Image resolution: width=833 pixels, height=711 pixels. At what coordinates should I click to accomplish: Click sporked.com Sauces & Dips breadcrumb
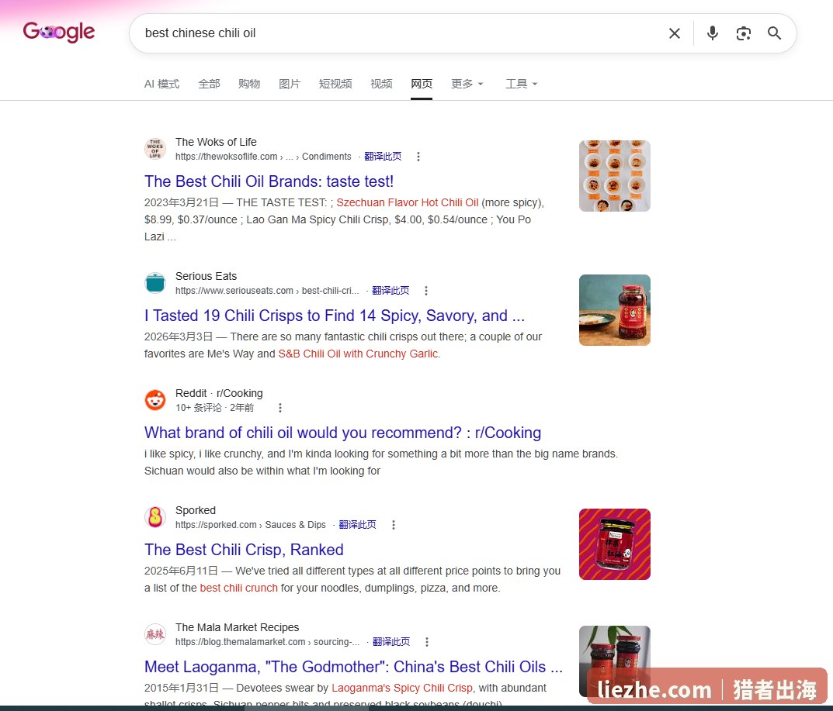click(x=251, y=525)
